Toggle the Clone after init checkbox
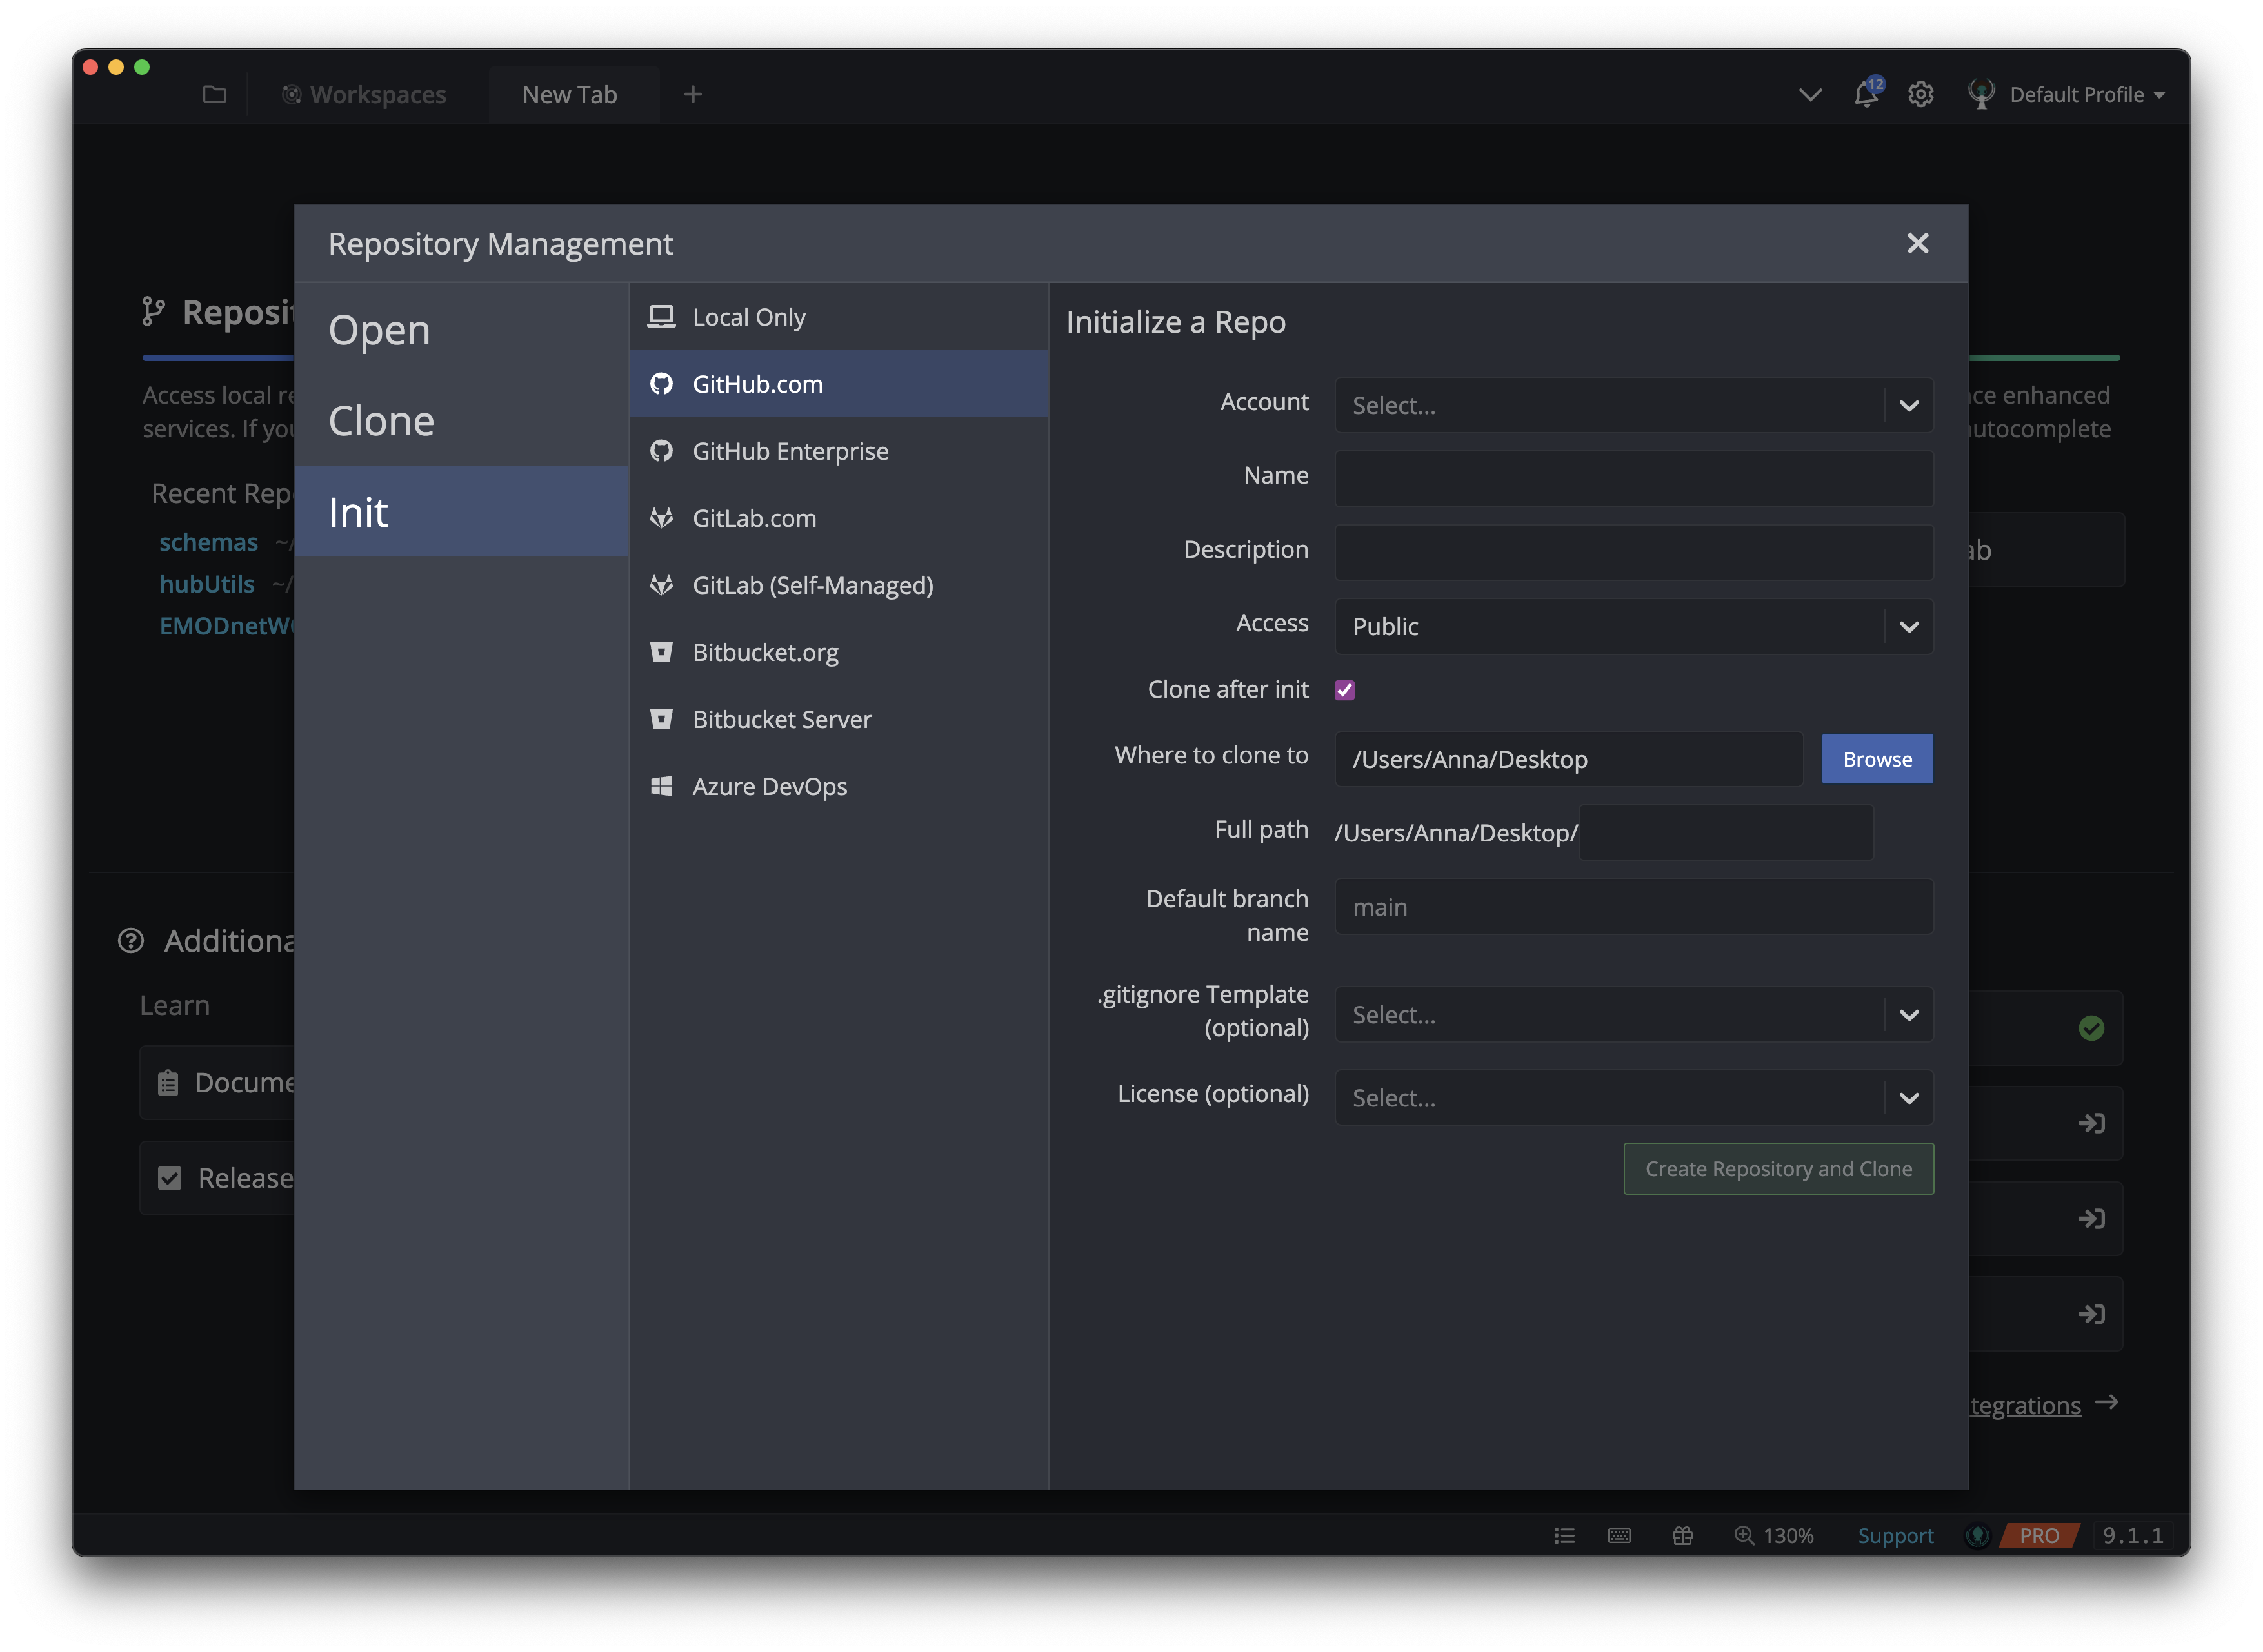Image resolution: width=2263 pixels, height=1652 pixels. (1344, 690)
